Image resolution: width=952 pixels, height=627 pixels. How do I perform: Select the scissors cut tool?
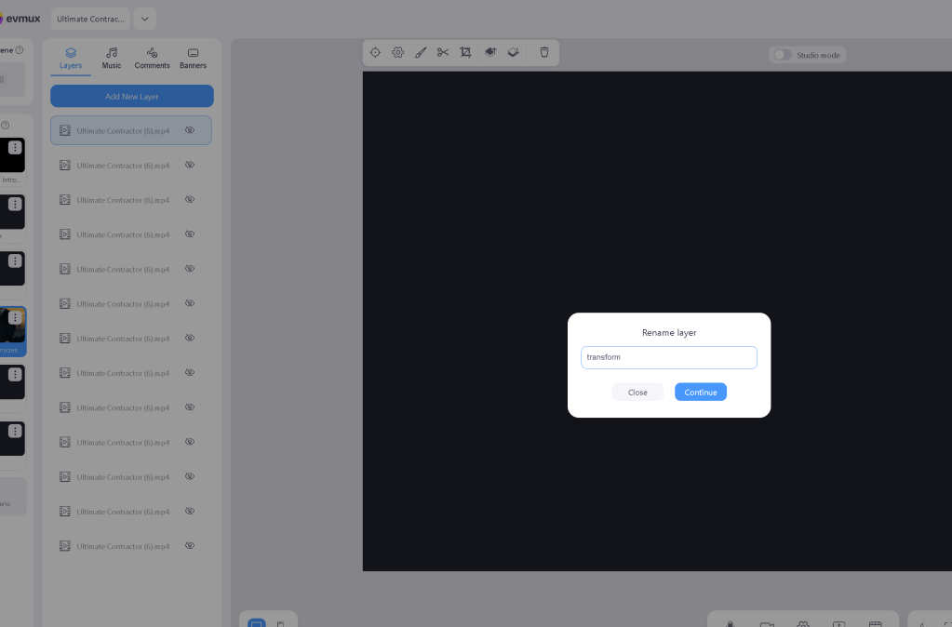coord(443,52)
